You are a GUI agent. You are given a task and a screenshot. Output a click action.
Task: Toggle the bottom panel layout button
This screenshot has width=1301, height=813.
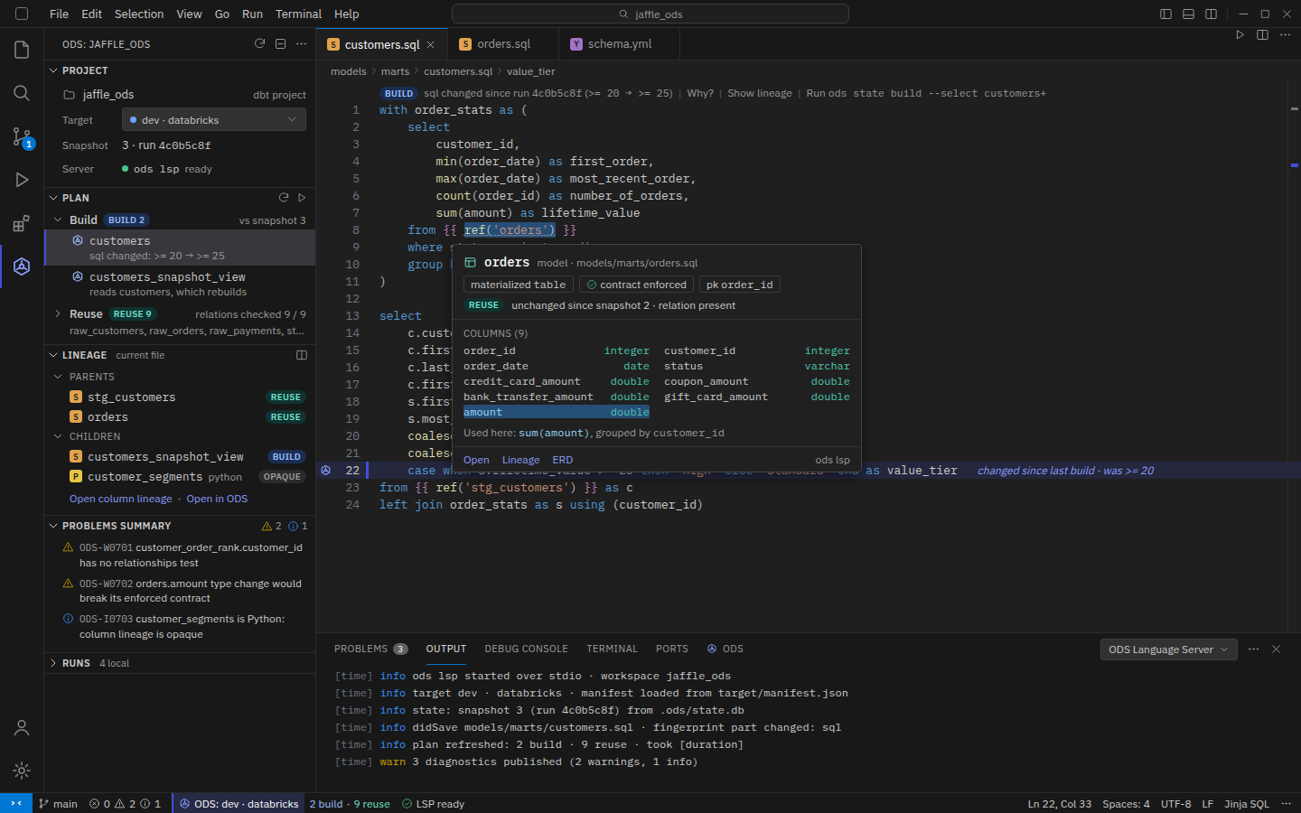(x=1188, y=14)
